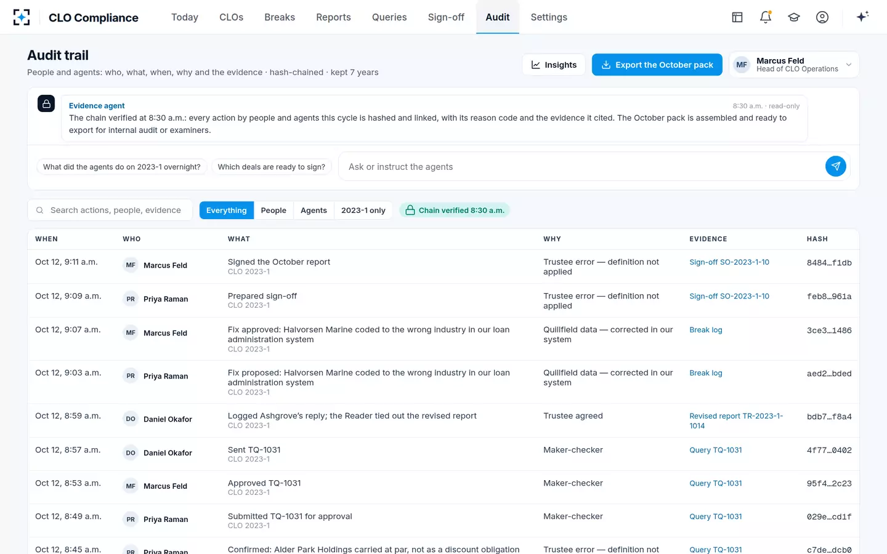Screen dimensions: 887x554
Task: Go to the Today tab
Action: click(x=185, y=17)
